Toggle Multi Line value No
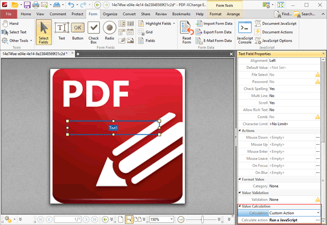Viewport: 327px width, 225px height. [294, 96]
